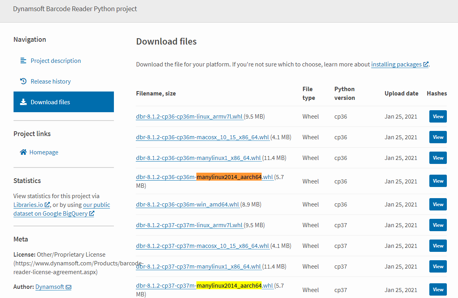Click the Release history clock icon
The image size is (458, 298).
click(x=23, y=81)
